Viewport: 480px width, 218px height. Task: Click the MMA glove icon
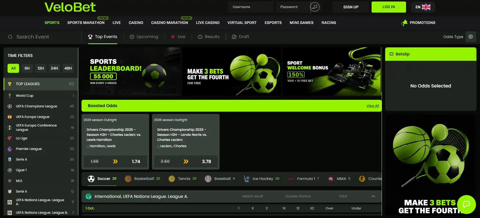click(331, 179)
